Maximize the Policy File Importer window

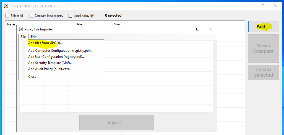pyautogui.click(x=198, y=29)
